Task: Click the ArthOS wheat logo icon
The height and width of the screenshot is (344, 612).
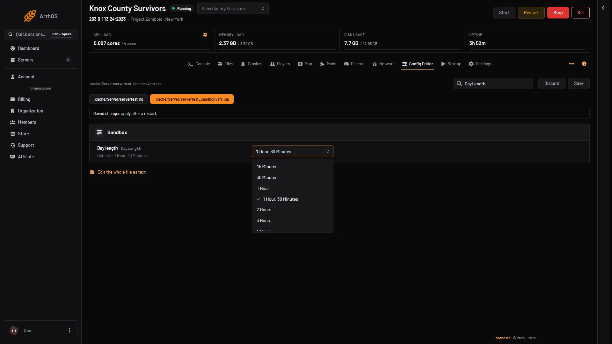Action: coord(30,16)
